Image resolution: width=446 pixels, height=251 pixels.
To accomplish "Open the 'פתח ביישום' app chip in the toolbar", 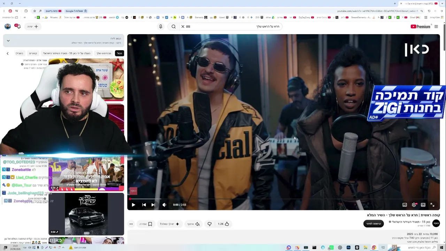I will [53, 11].
